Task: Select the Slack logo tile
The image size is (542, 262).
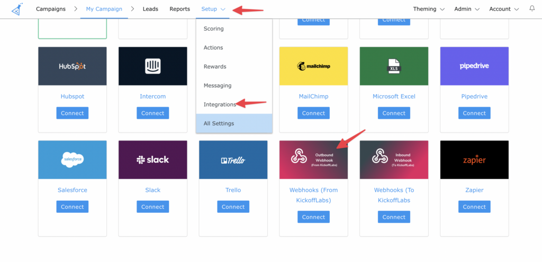Action: coord(153,160)
